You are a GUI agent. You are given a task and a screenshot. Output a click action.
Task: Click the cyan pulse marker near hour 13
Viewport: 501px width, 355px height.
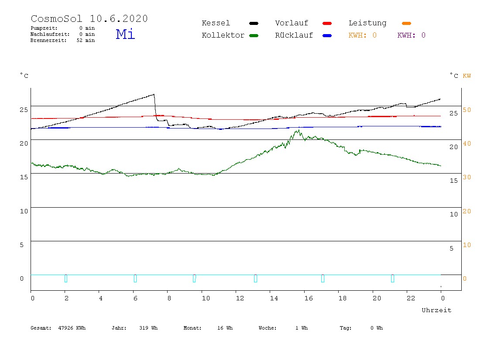click(255, 278)
